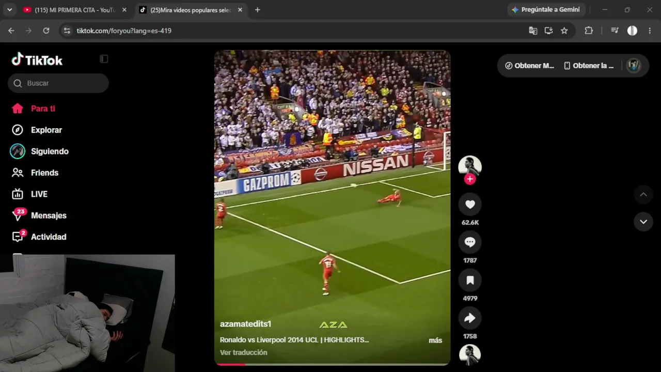Like the video with heart icon
661x372 pixels.
470,205
